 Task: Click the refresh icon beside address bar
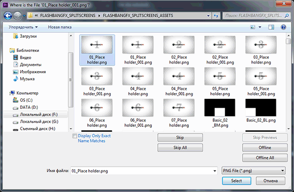click(x=216, y=16)
